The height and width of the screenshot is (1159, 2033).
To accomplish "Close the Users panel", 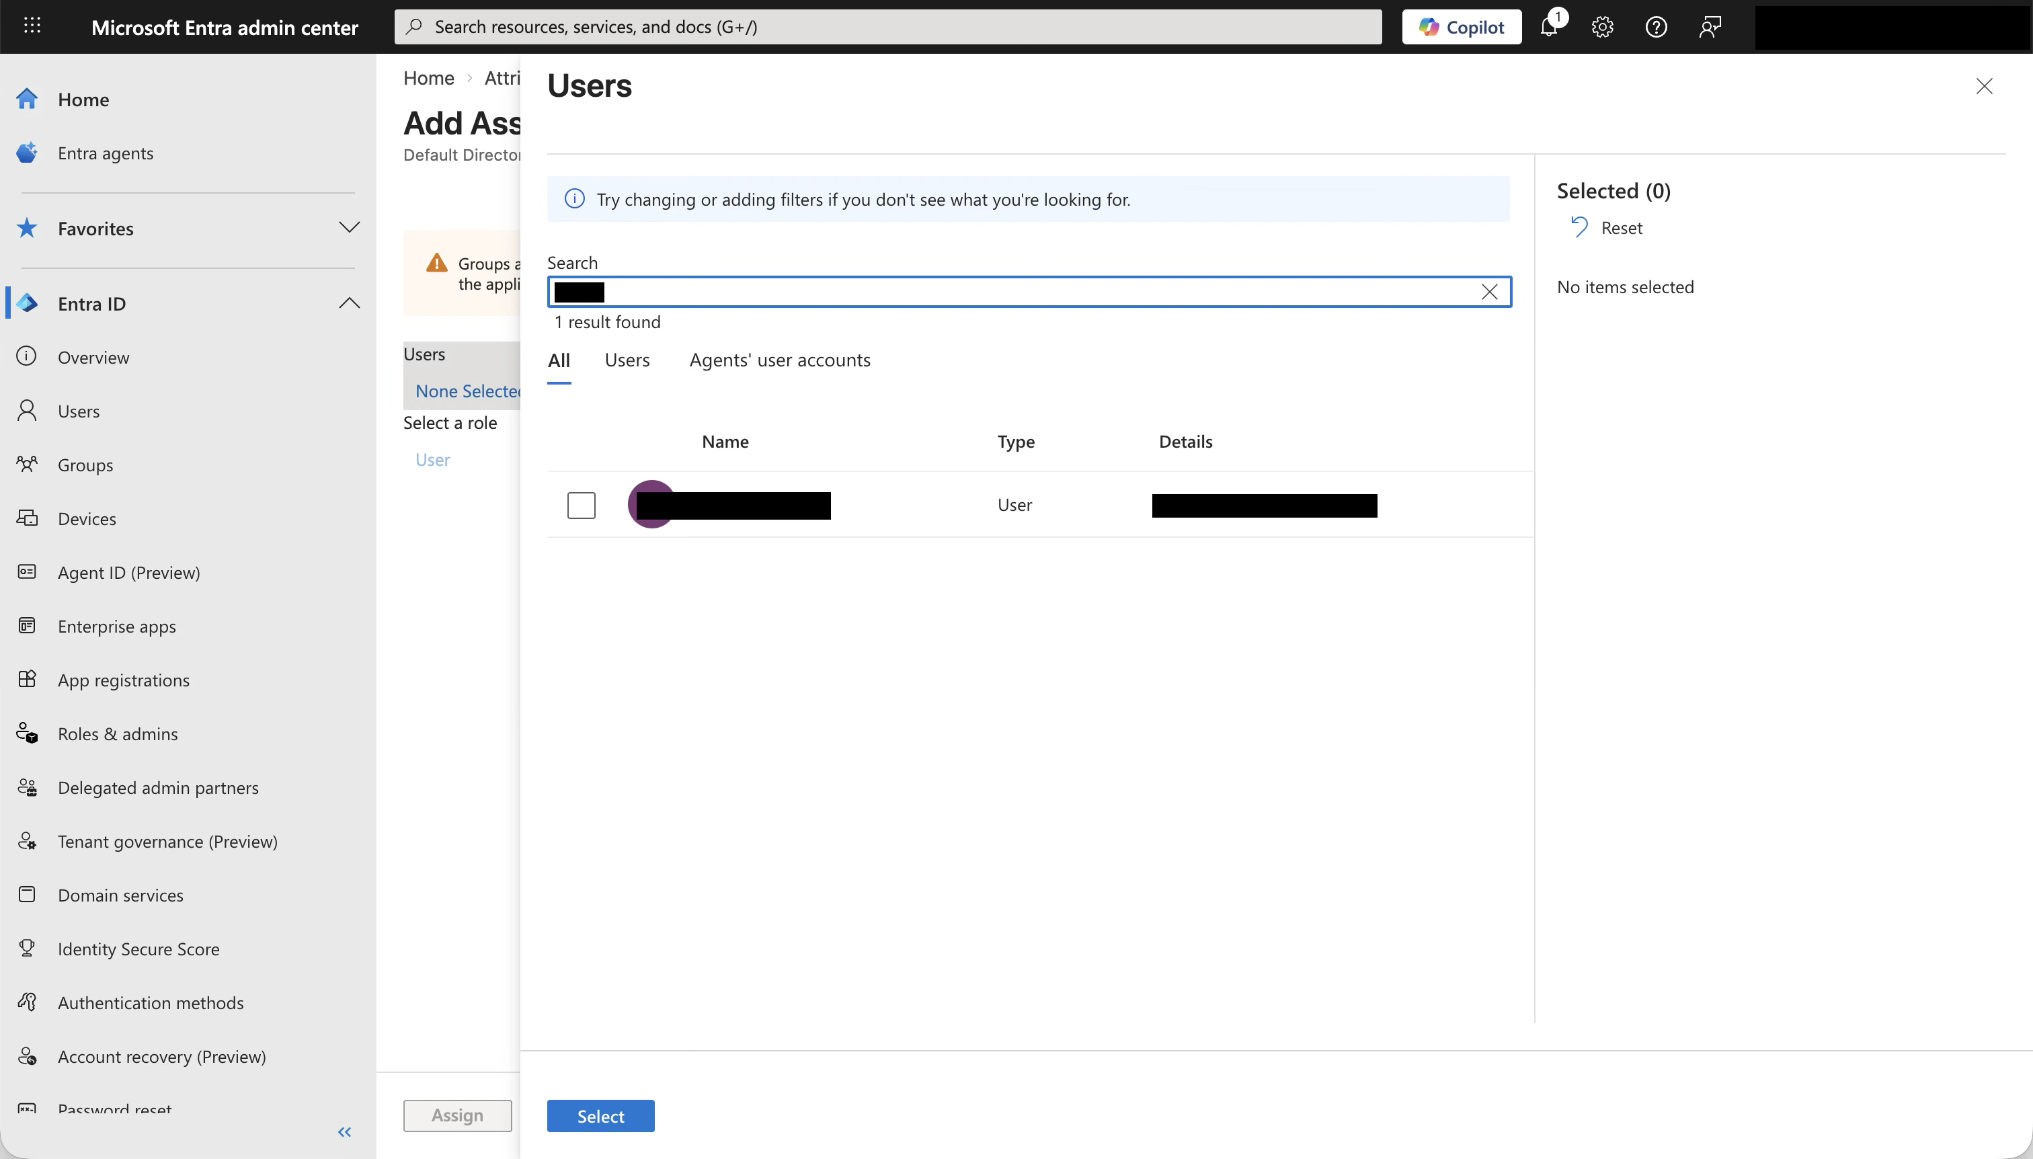I will click(1985, 86).
